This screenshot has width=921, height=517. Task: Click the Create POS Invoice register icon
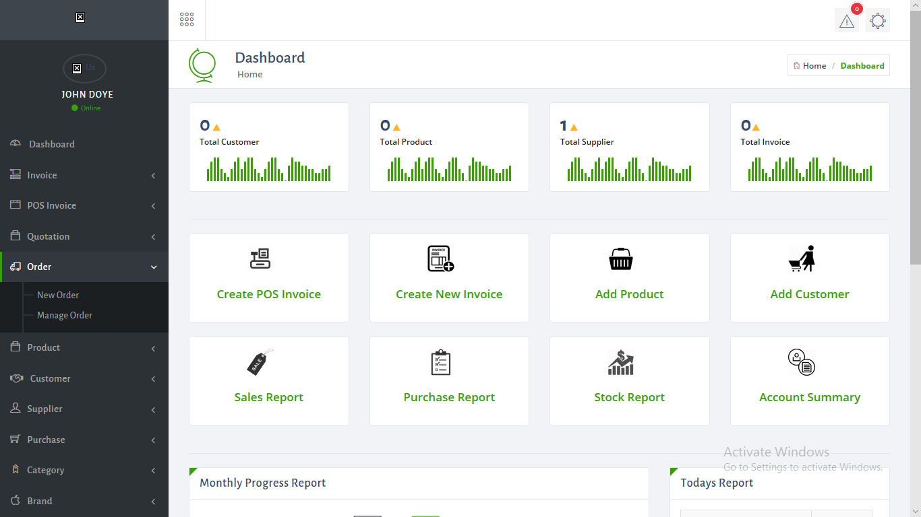pos(260,258)
